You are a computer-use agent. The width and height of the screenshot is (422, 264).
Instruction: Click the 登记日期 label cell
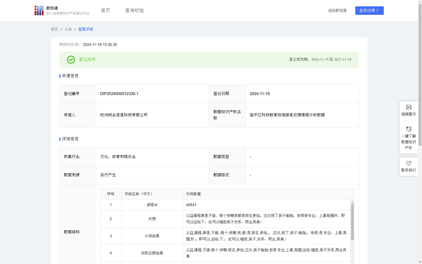(227, 94)
